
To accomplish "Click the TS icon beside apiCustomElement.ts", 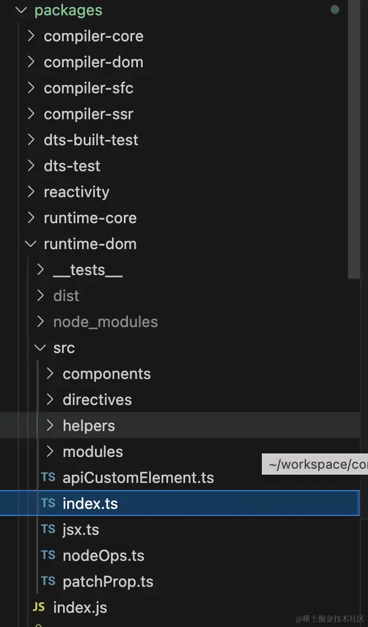I will [48, 478].
